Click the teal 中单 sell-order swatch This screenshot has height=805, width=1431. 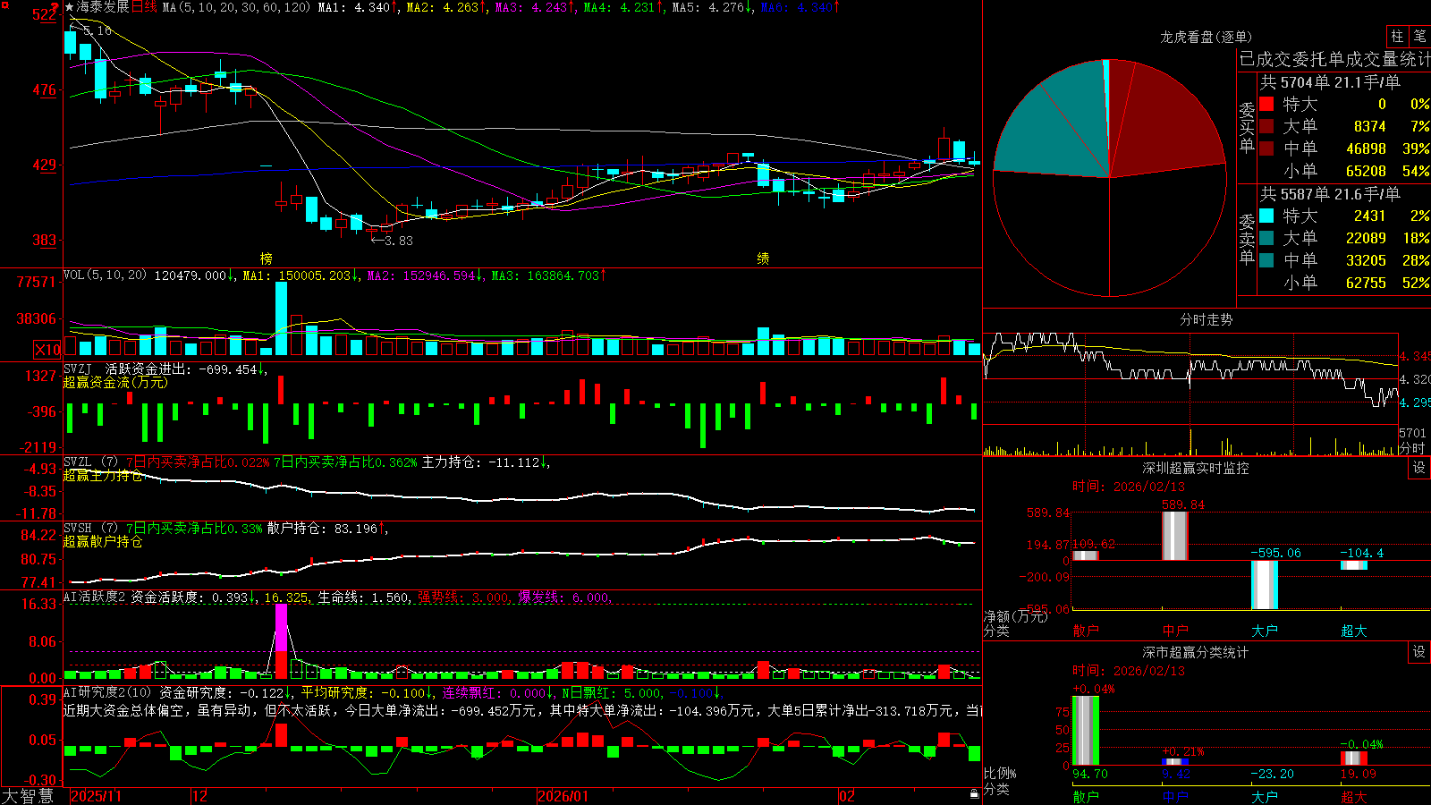[1266, 260]
